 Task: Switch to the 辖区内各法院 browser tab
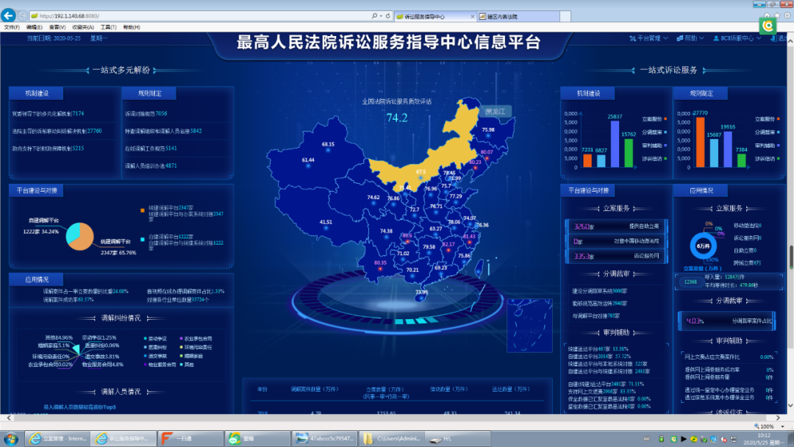point(518,17)
